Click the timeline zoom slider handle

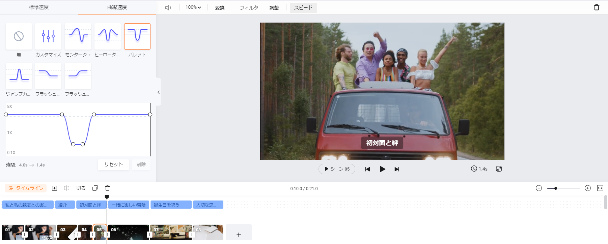point(555,188)
